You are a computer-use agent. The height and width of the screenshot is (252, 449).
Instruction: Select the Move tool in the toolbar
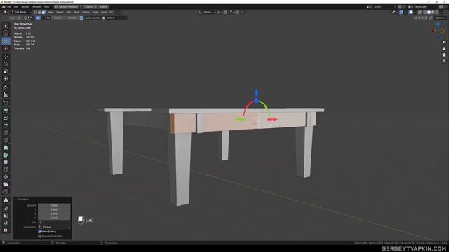click(6, 57)
